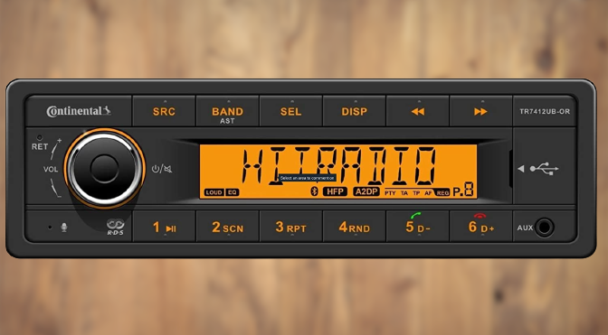Click the RET release label
608x335 pixels.
[x=40, y=146]
